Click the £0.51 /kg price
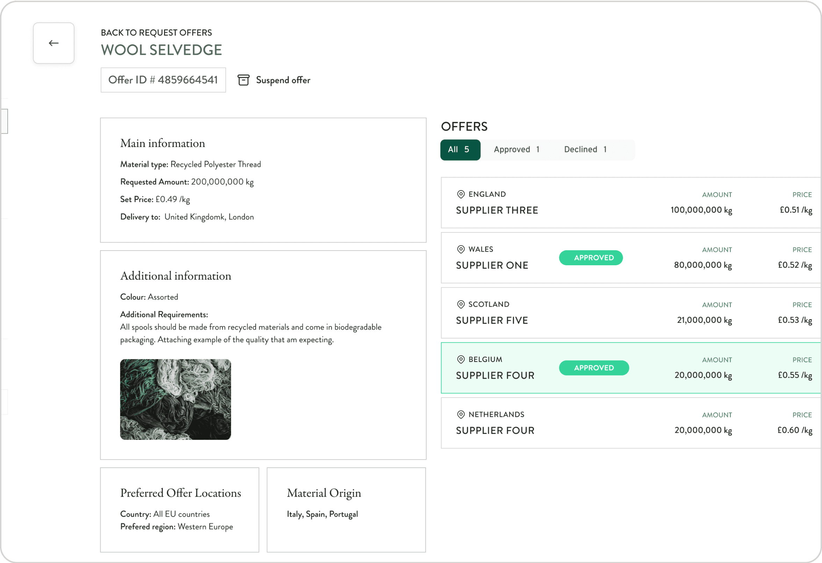This screenshot has height=563, width=822. 796,210
